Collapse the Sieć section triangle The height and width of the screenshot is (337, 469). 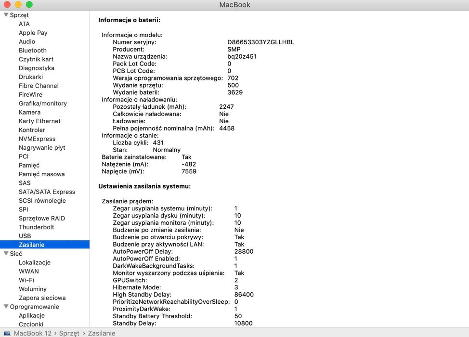[x=6, y=253]
